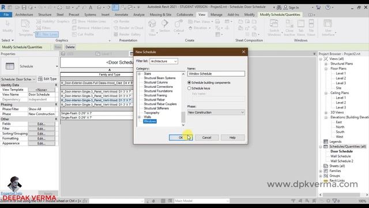Switch to the Architecture ribbon tab
369x208 pixels.
pyautogui.click(x=24, y=14)
